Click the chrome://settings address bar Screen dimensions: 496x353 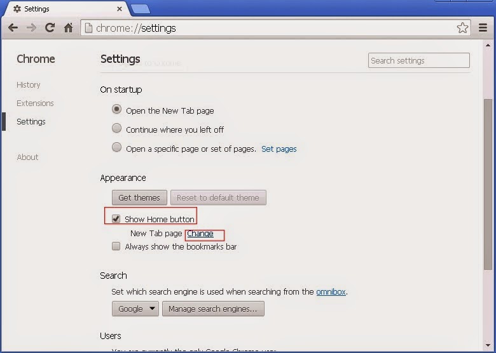(x=275, y=28)
